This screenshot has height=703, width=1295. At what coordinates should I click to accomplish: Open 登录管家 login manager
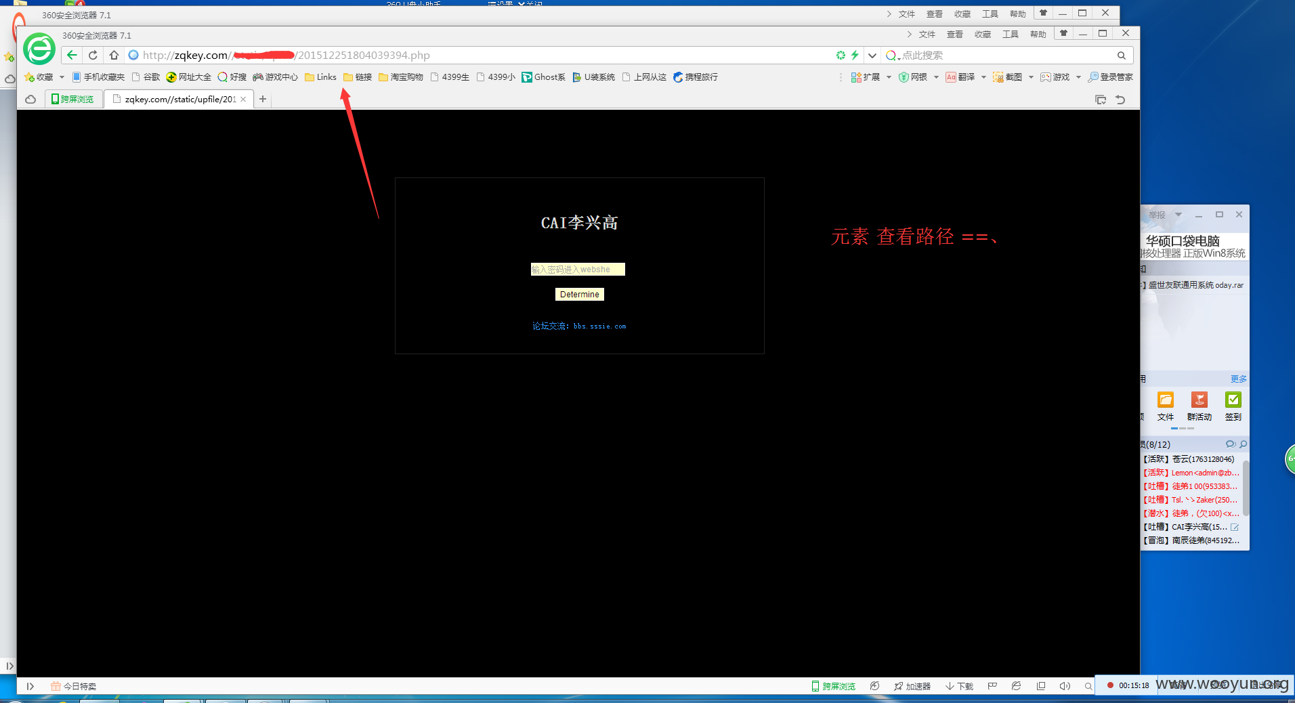1110,77
